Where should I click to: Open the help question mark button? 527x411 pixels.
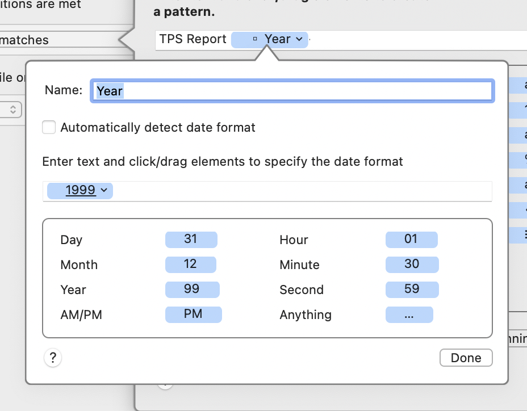click(x=53, y=358)
